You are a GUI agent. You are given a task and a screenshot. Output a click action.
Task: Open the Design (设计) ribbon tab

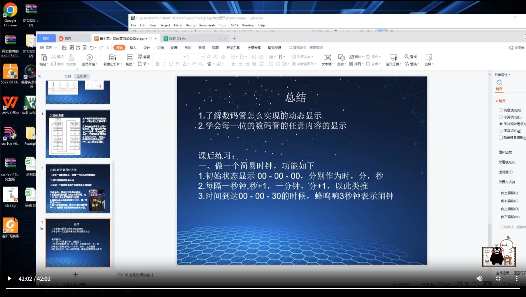pos(147,48)
